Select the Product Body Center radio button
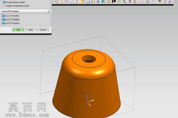 pos(4,2)
